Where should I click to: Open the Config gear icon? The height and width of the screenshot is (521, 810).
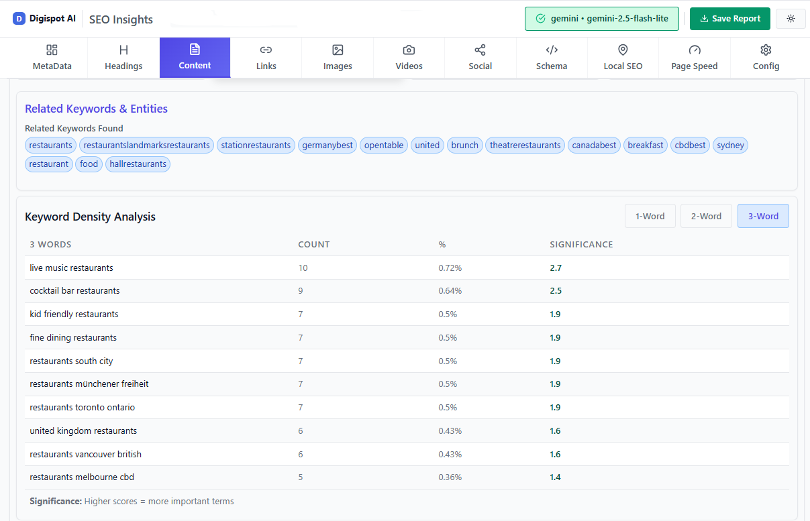[766, 50]
